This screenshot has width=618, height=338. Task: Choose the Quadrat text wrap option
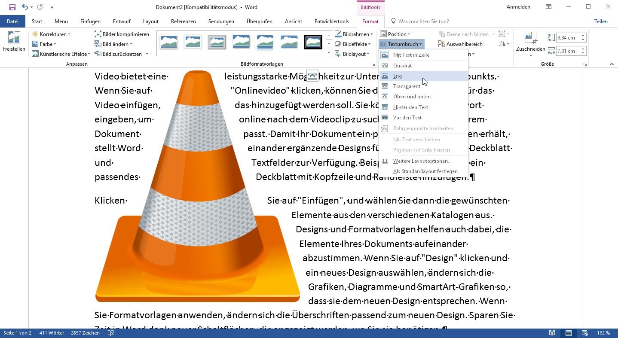point(402,66)
